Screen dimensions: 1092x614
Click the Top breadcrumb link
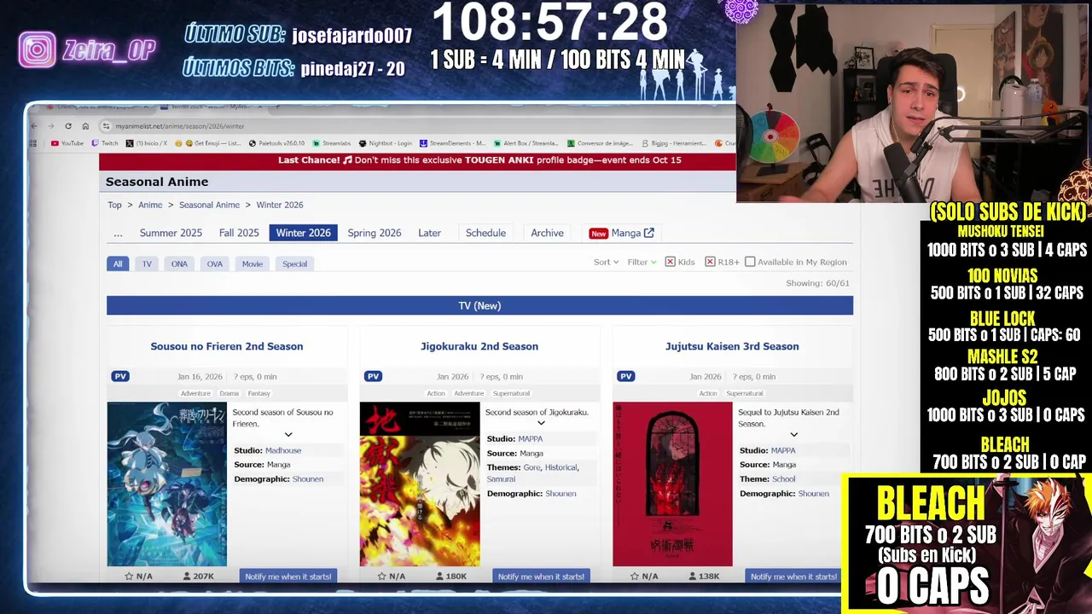pos(114,205)
